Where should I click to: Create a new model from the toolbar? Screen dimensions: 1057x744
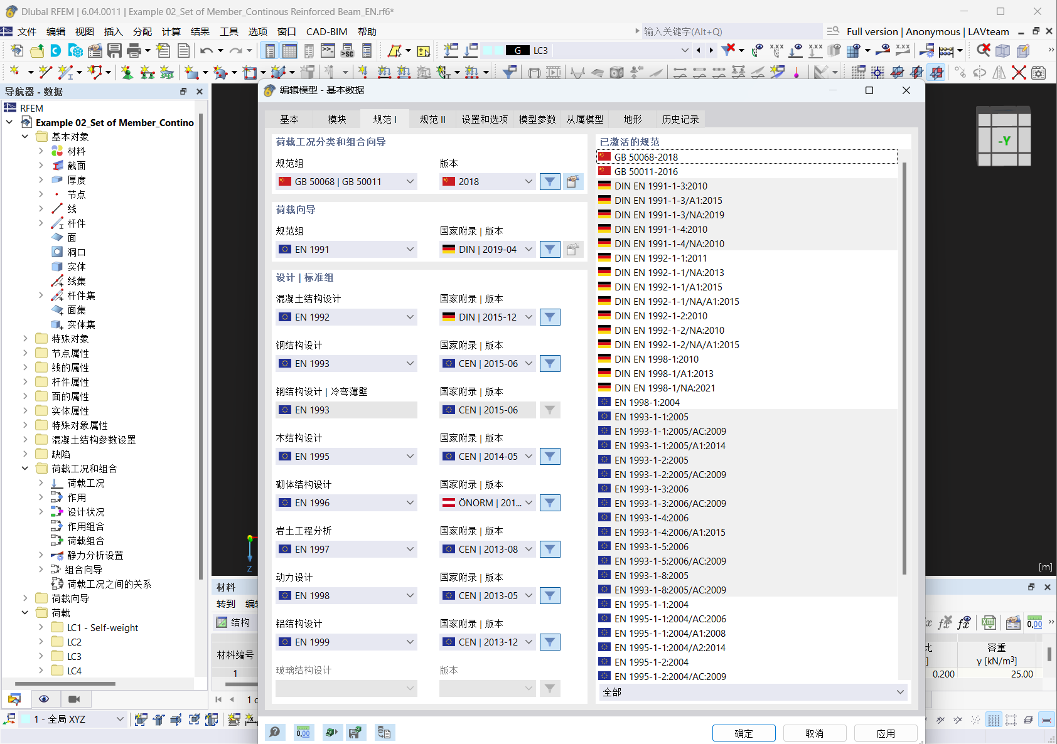(17, 51)
